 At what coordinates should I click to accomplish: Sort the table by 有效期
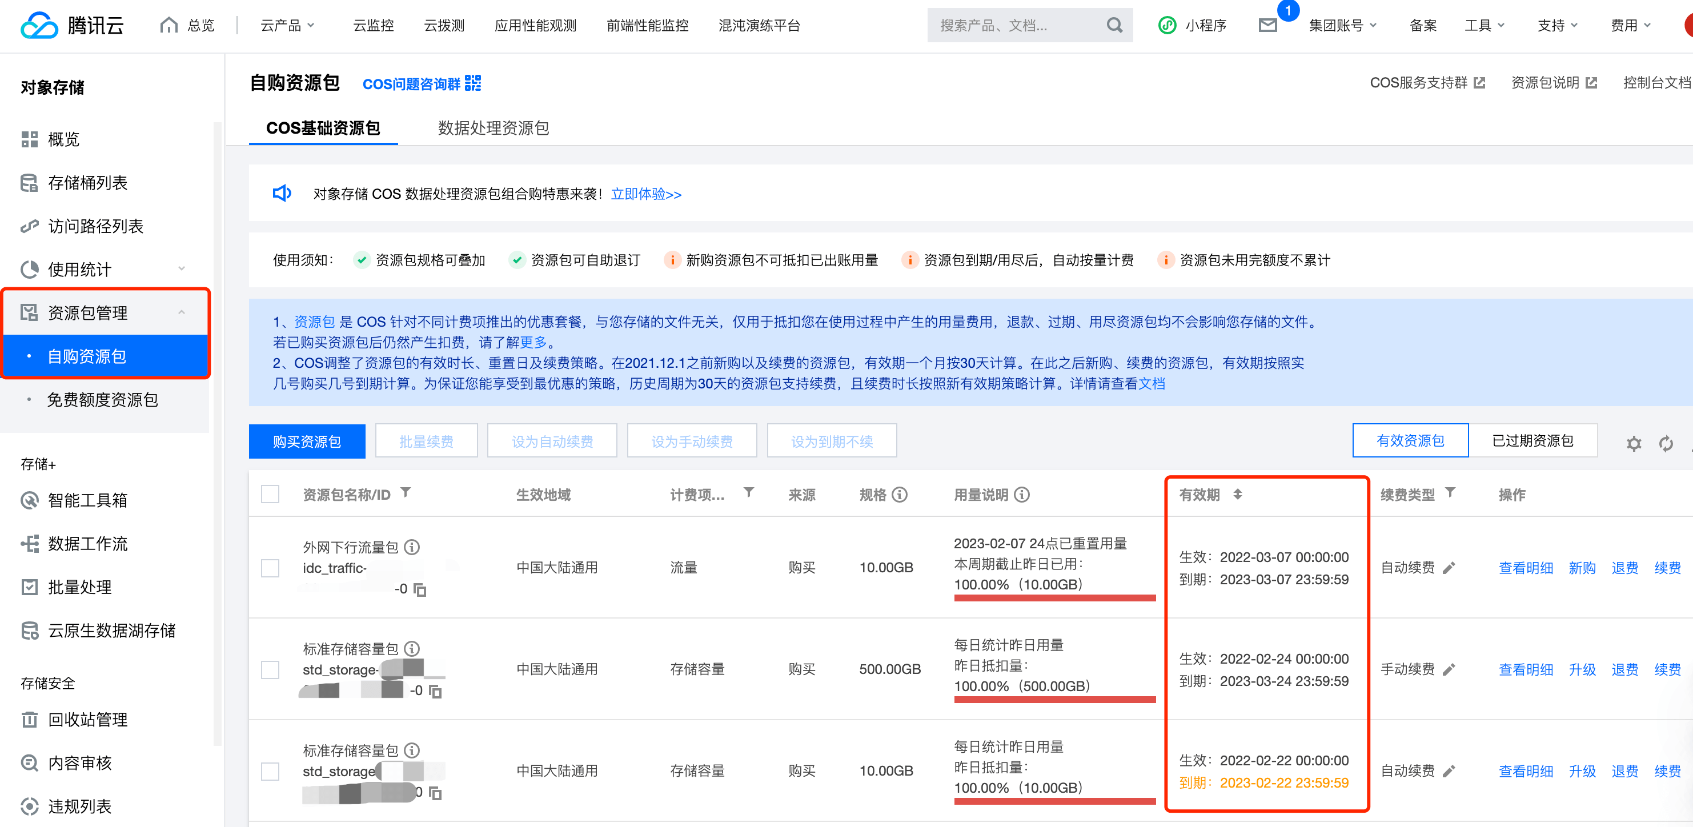click(x=1237, y=495)
